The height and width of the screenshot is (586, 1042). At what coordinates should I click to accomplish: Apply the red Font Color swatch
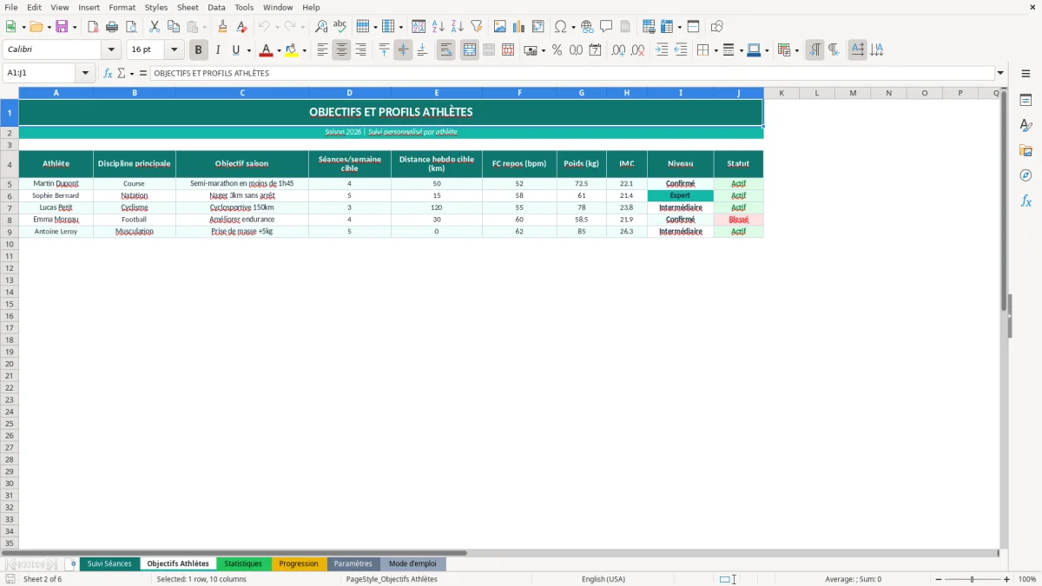point(267,50)
